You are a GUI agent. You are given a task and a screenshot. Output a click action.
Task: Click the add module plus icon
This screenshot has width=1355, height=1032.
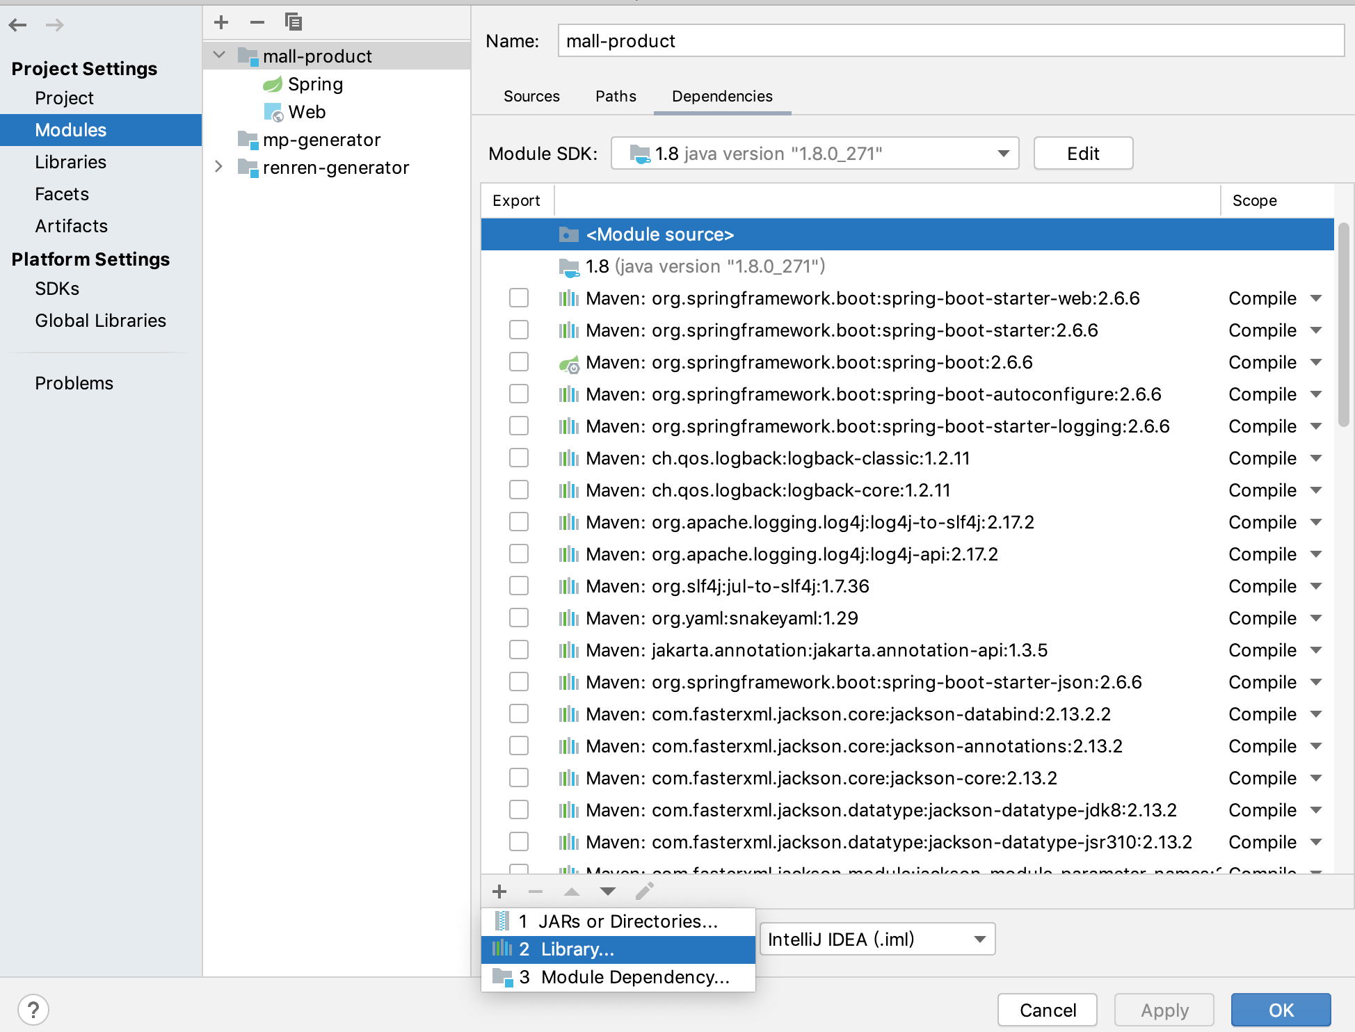click(221, 22)
